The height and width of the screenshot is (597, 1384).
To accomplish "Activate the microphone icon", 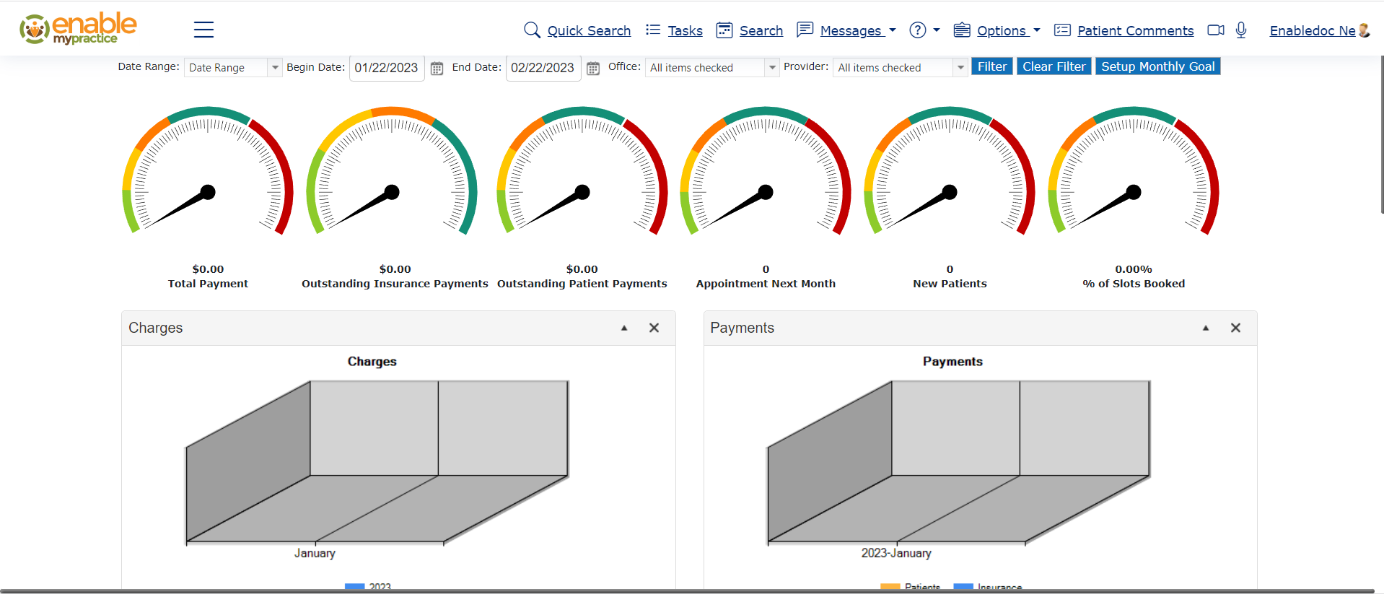I will (x=1241, y=30).
